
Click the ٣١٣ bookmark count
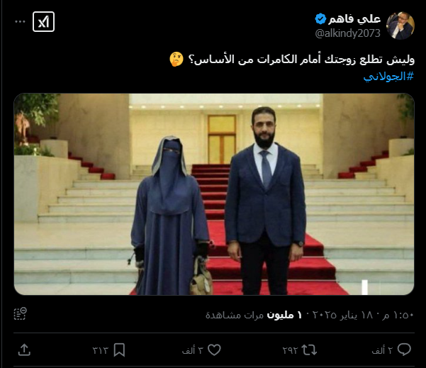100,350
